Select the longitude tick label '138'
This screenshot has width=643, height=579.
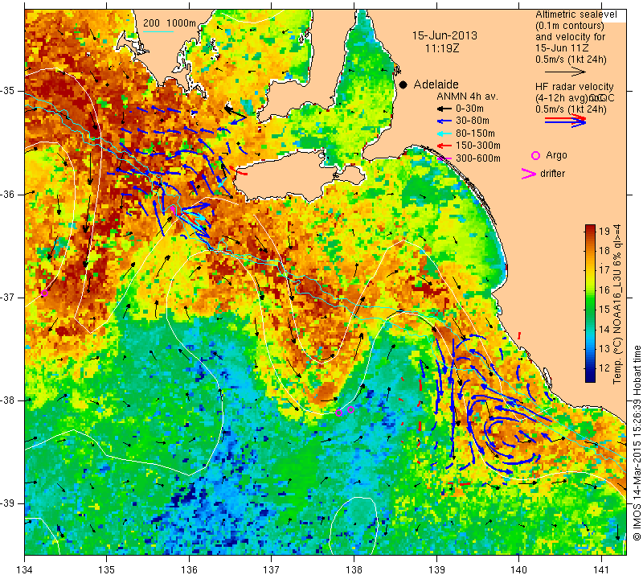(354, 570)
